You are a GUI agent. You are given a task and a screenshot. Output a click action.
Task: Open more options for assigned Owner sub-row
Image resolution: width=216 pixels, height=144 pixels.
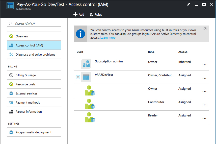coord(204,92)
